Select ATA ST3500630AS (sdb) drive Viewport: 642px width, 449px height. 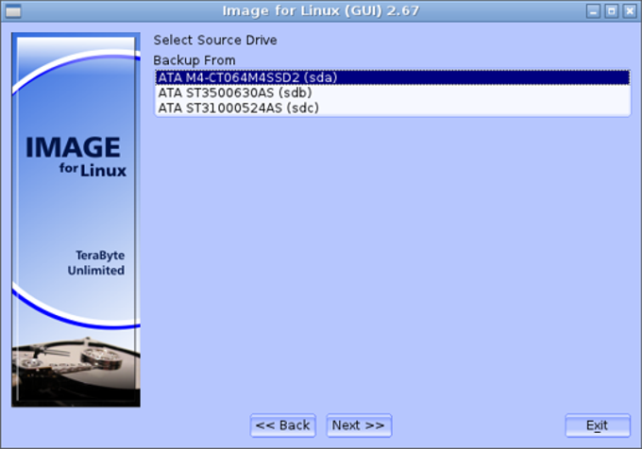click(235, 92)
